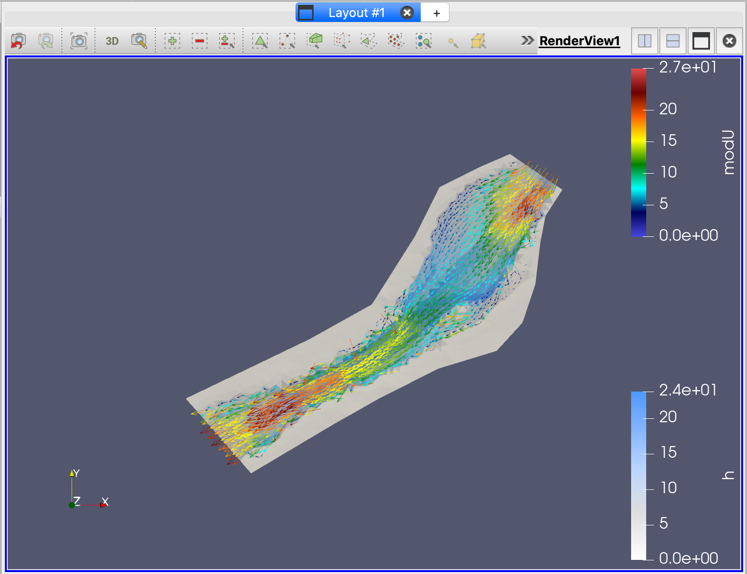Screen dimensions: 747x574
Task: Switch to the Layout #1 tab
Action: (356, 13)
